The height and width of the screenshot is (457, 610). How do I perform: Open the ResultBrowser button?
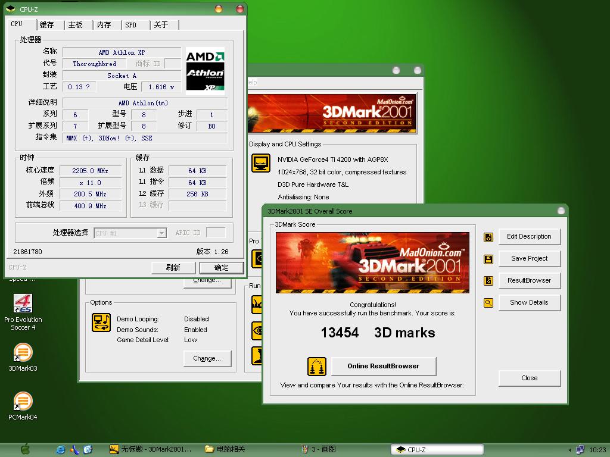(x=529, y=281)
